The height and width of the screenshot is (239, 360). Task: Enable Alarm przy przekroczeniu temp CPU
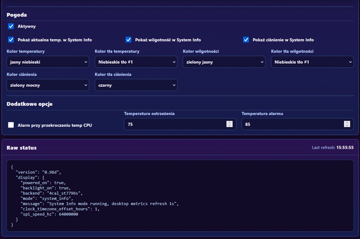11,125
